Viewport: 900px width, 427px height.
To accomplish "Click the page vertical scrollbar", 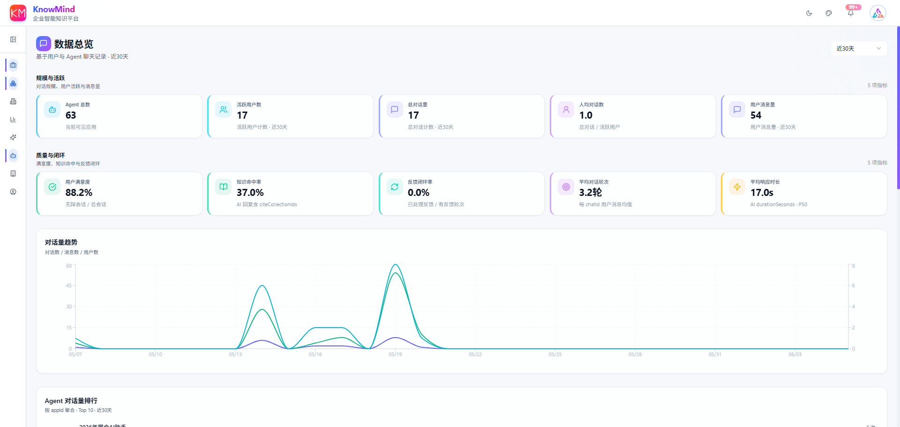I will tap(898, 108).
